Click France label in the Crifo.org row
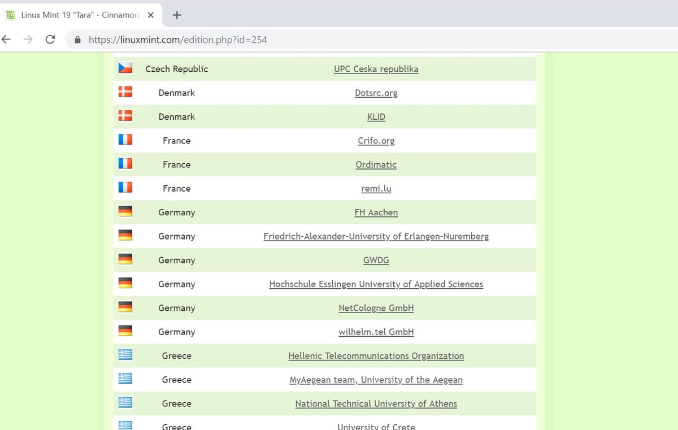Image resolution: width=678 pixels, height=430 pixels. click(177, 141)
